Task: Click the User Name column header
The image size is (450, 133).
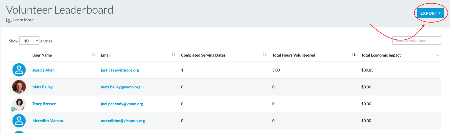Action: tap(42, 55)
